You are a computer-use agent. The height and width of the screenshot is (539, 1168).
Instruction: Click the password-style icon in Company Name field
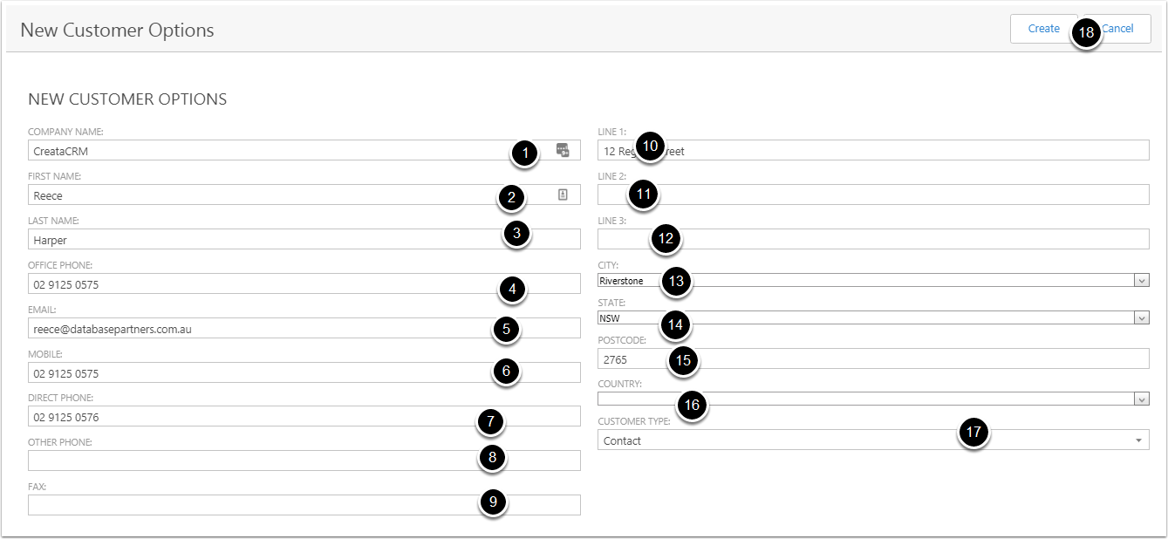(x=563, y=150)
